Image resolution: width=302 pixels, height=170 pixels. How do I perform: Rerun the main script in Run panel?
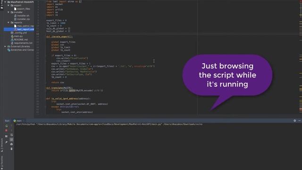click(6, 126)
